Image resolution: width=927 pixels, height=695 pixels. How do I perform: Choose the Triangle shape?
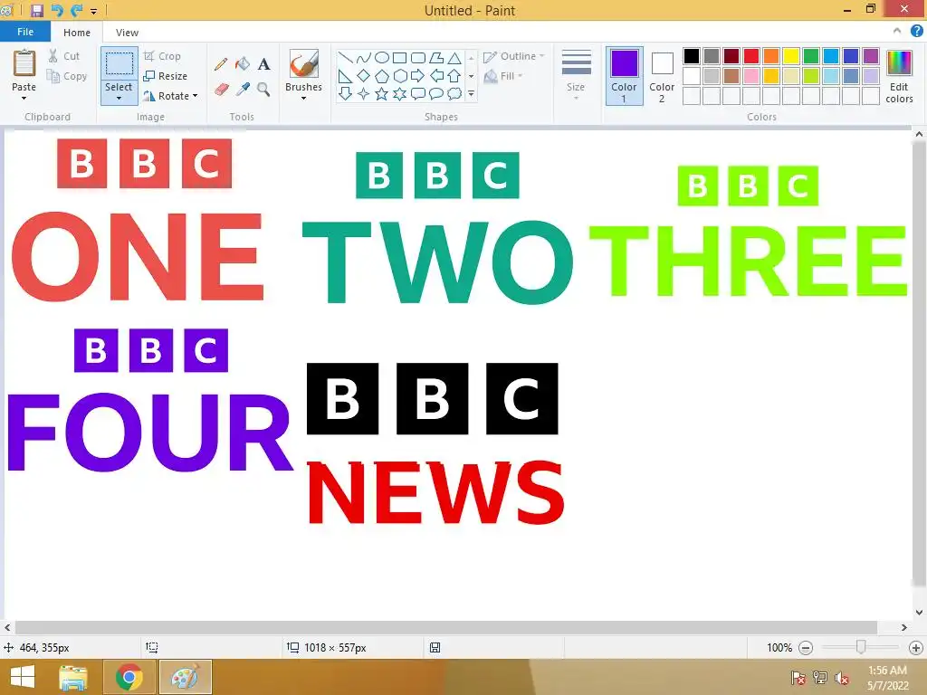pyautogui.click(x=454, y=57)
